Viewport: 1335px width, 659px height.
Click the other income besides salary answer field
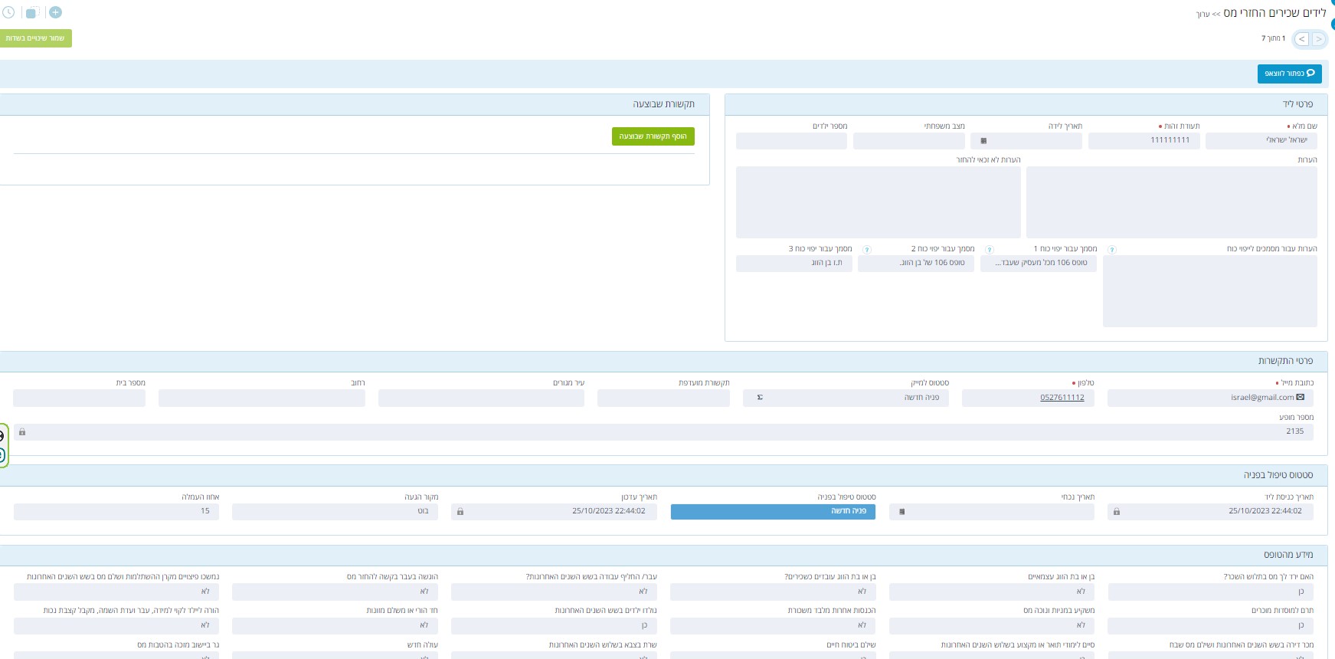click(773, 625)
